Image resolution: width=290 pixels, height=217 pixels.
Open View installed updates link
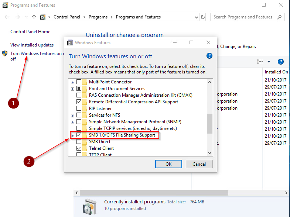click(x=32, y=45)
